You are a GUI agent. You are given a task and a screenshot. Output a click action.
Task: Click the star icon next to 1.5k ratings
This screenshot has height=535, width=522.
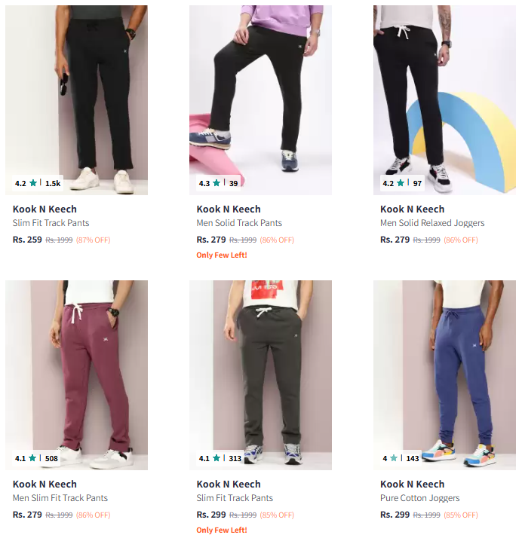[x=33, y=183]
